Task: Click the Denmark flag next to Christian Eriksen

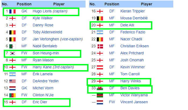Action: click(x=100, y=46)
